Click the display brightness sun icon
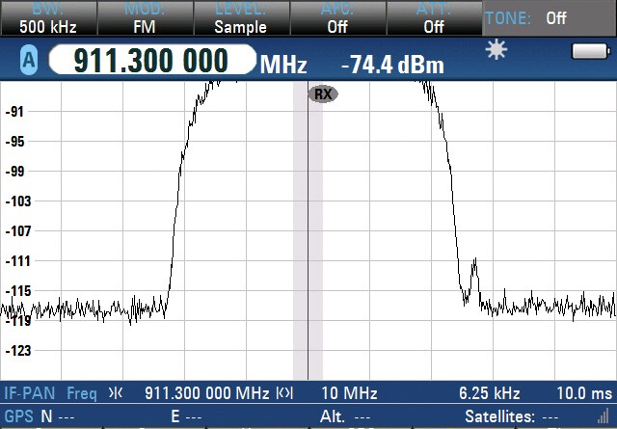 [x=496, y=50]
